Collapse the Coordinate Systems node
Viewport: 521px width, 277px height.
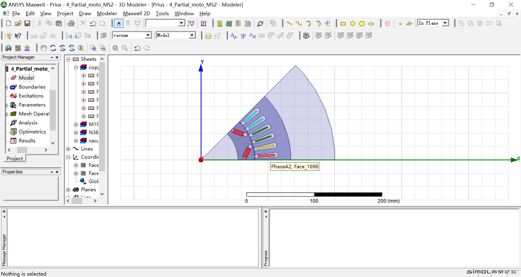point(68,157)
